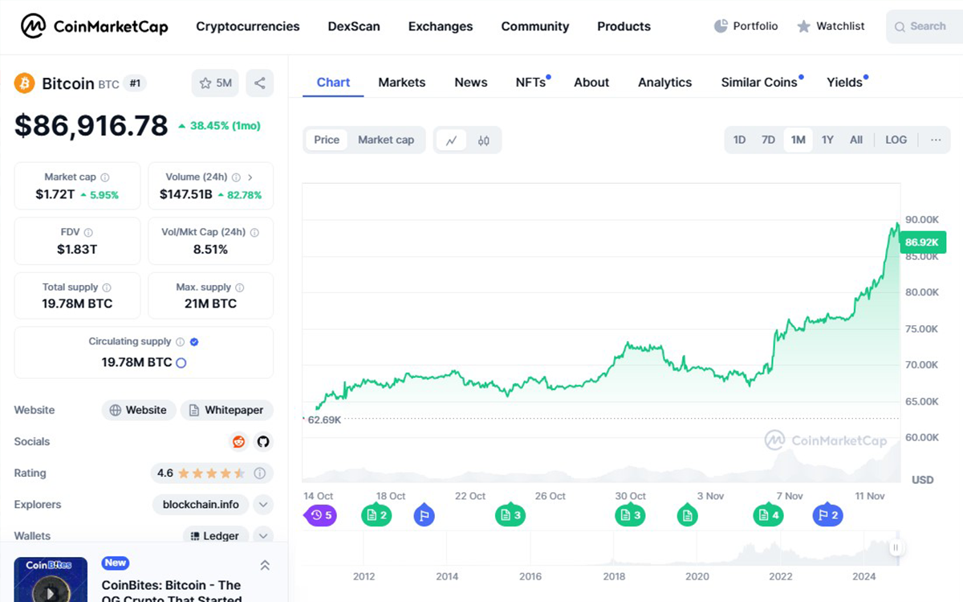Open Ledger wallet link
The width and height of the screenshot is (963, 602).
[214, 536]
